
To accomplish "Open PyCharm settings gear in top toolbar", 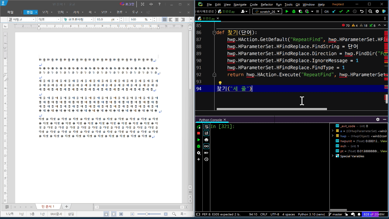I will click(x=377, y=11).
